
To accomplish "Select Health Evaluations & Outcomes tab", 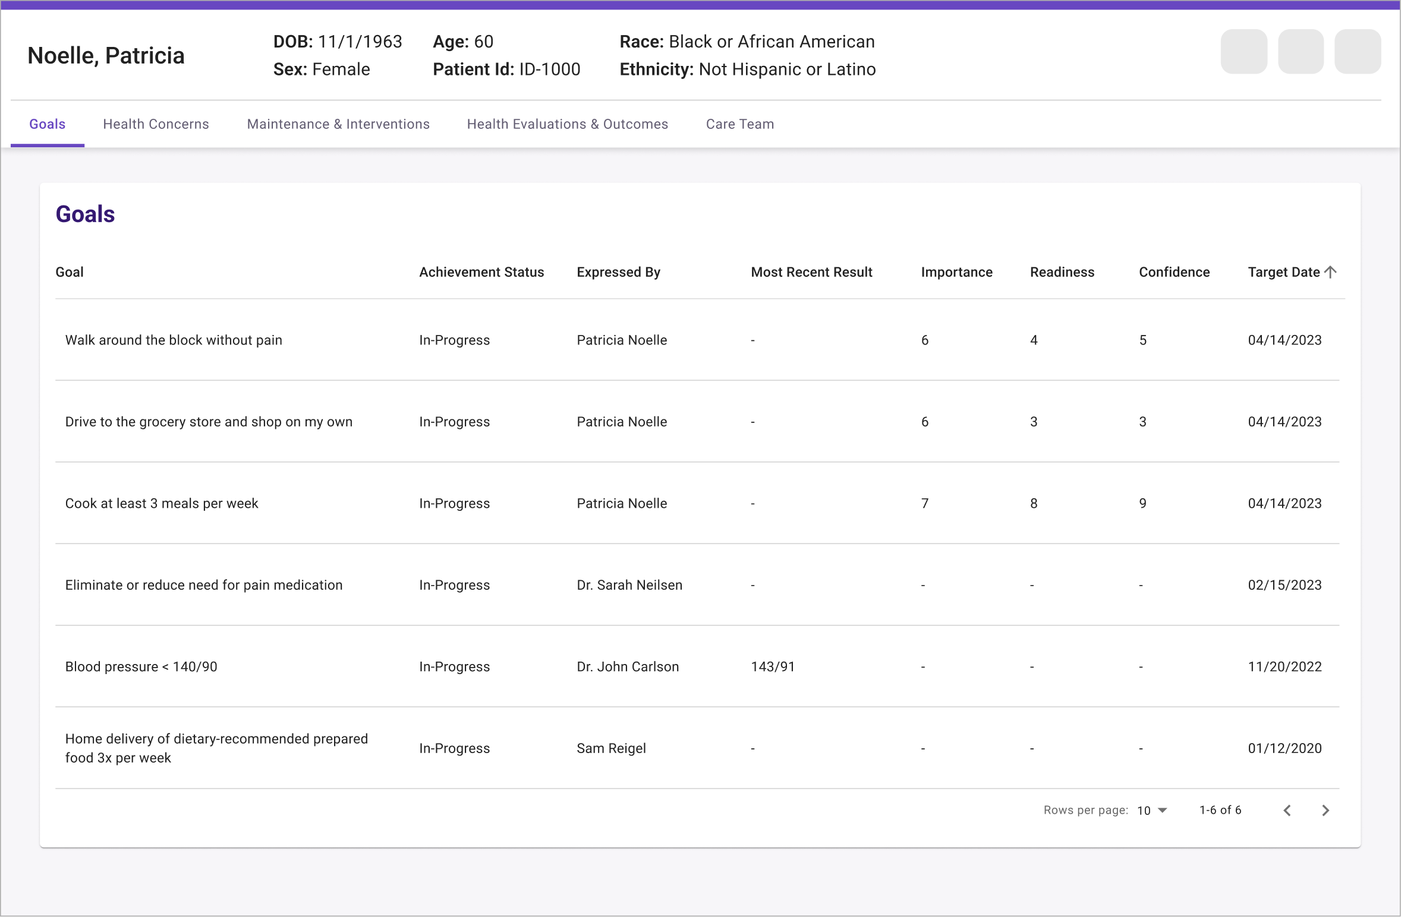I will 567,124.
